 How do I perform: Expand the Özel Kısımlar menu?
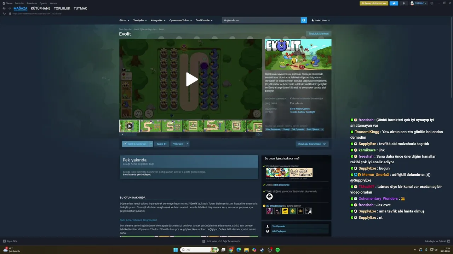click(204, 20)
